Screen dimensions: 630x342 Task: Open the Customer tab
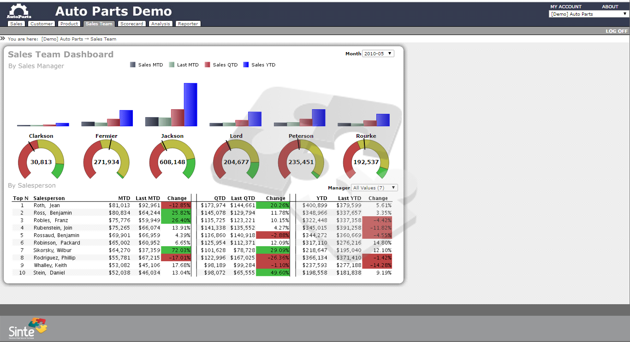42,24
